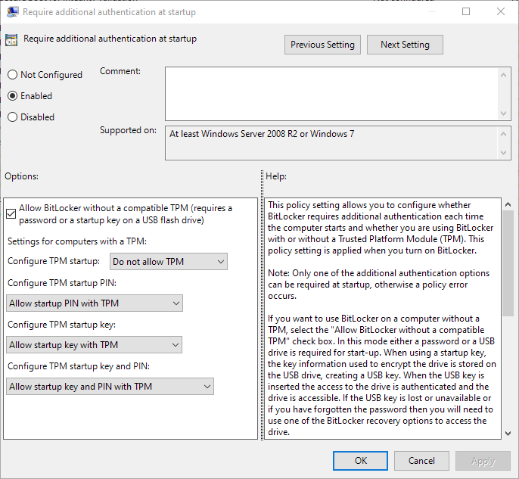
Task: Toggle Allow BitLocker without a compatible TPM checkbox
Action: tap(11, 214)
